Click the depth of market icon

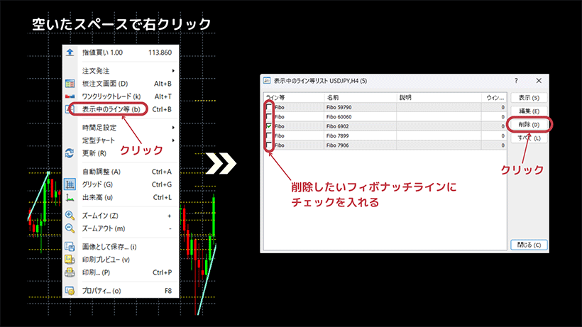(70, 84)
